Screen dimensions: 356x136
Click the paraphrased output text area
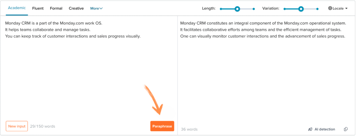coord(266,68)
